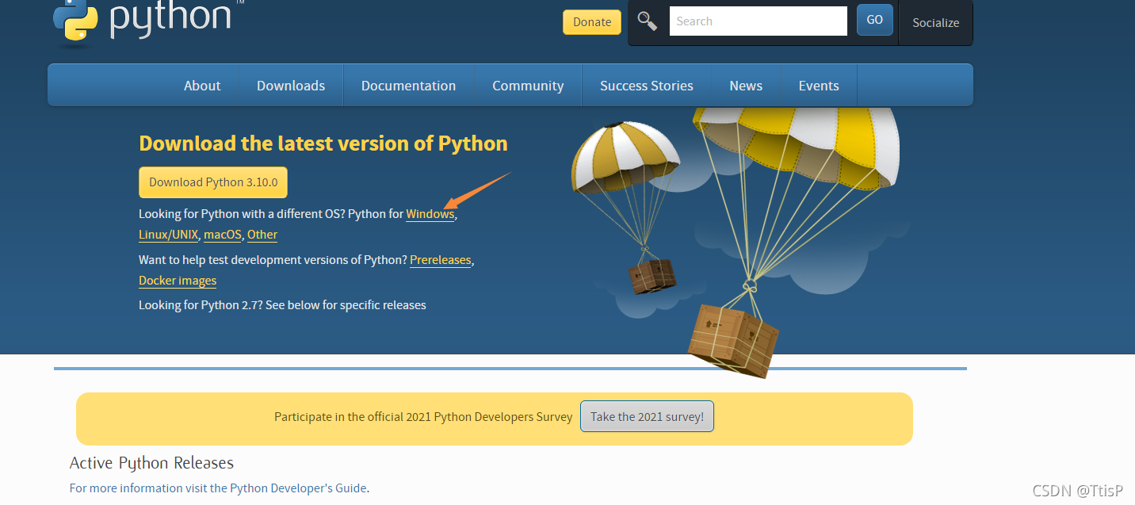Open the Other platforms link
This screenshot has height=505, width=1135.
click(262, 235)
